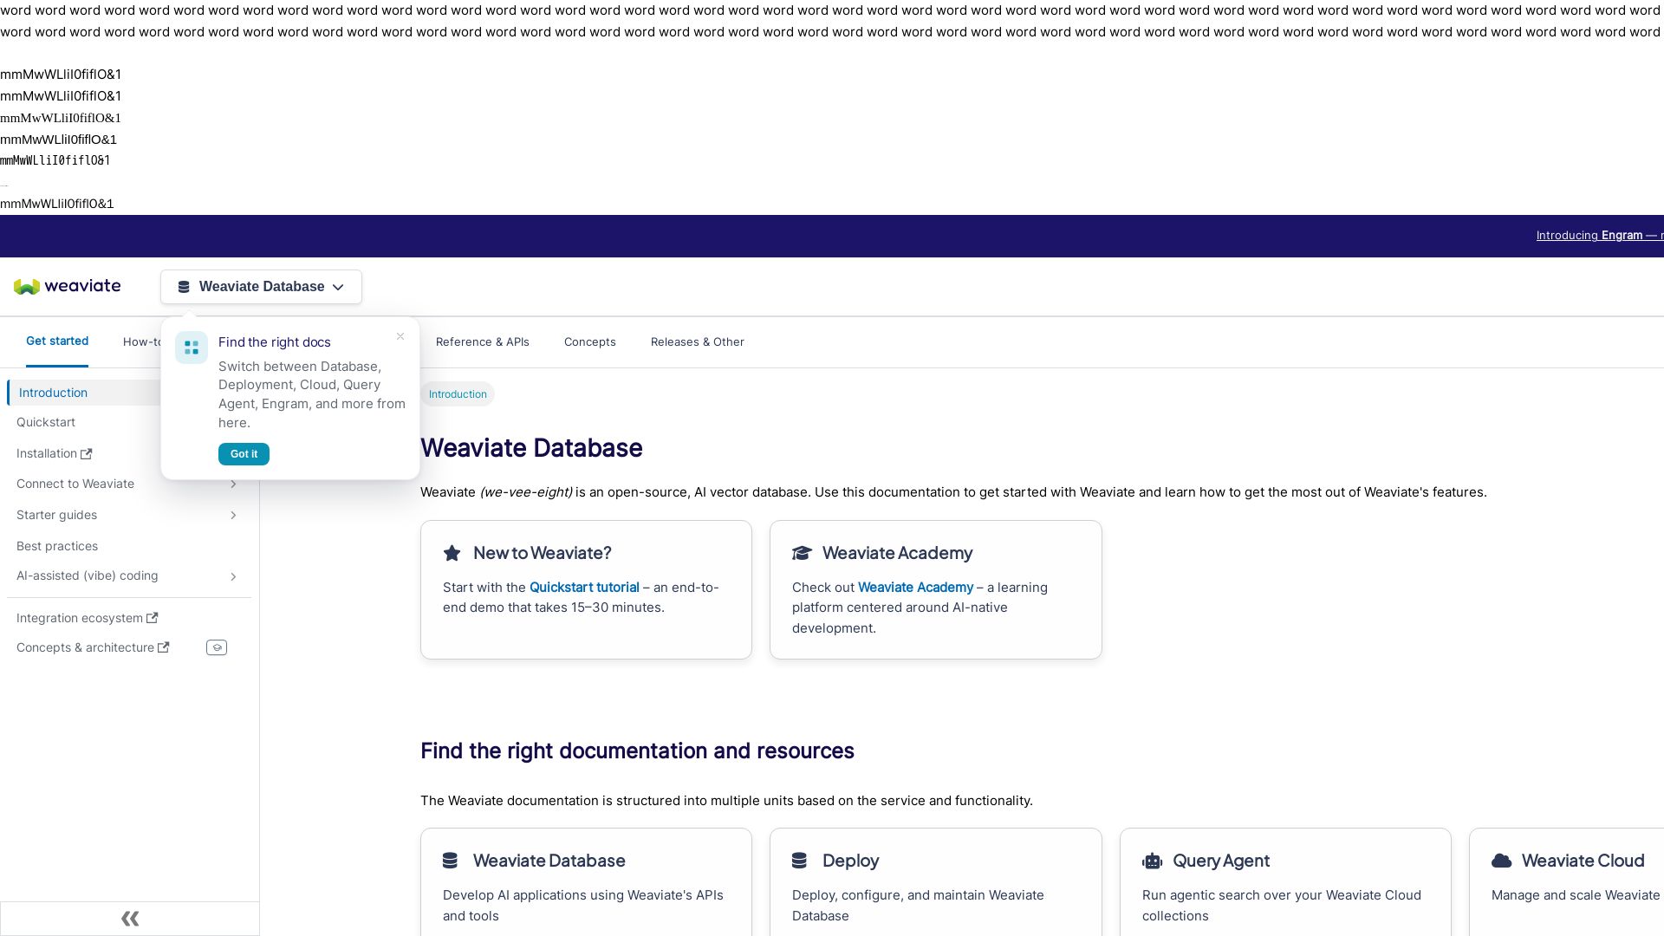The width and height of the screenshot is (1664, 936).
Task: Click the Got it button
Action: pyautogui.click(x=244, y=454)
